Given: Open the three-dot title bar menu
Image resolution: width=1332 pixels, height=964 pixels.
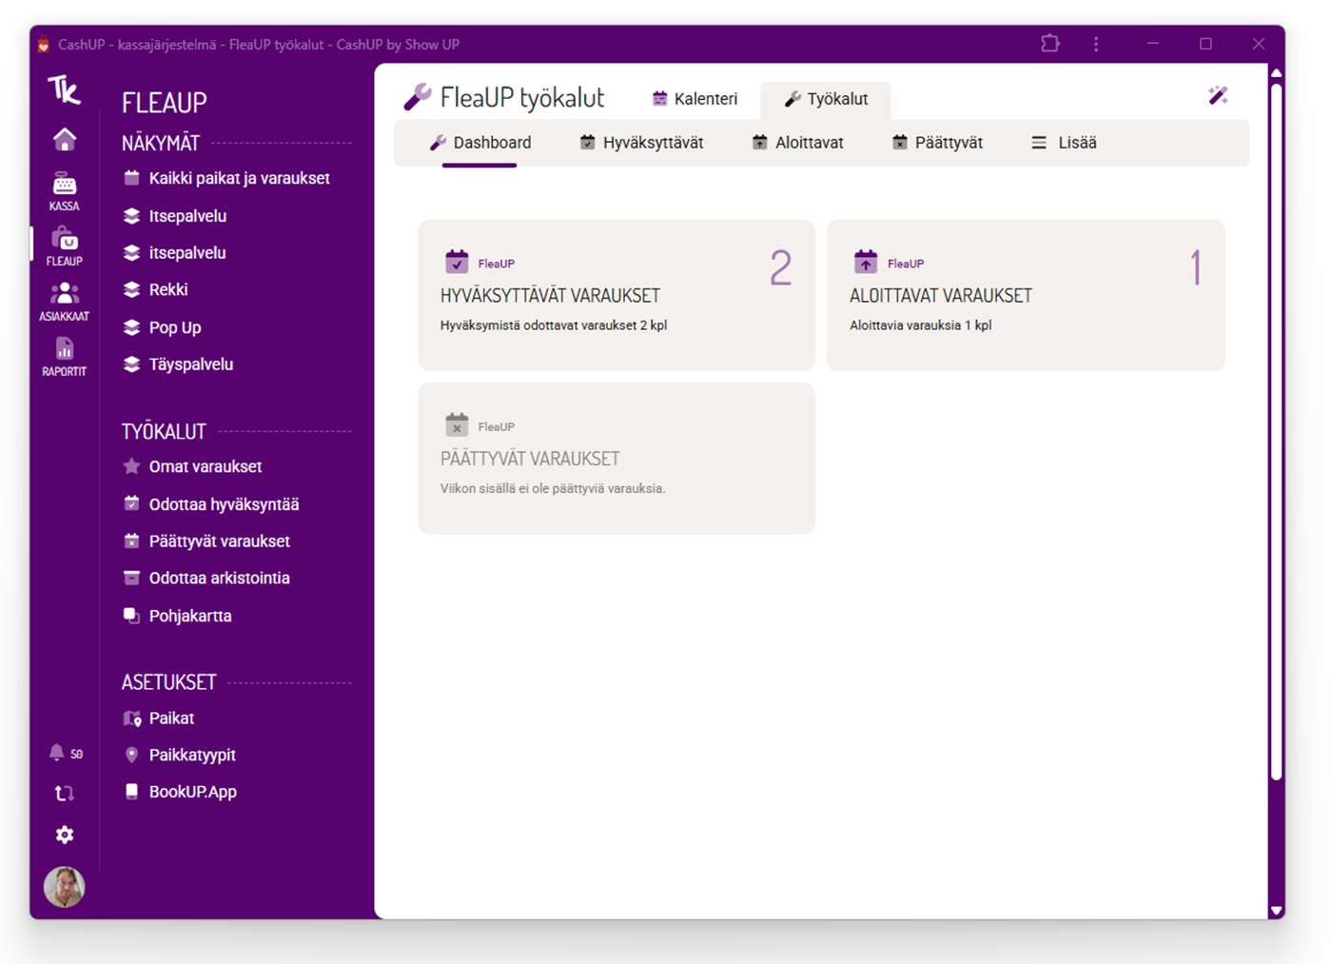Looking at the screenshot, I should pos(1096,44).
